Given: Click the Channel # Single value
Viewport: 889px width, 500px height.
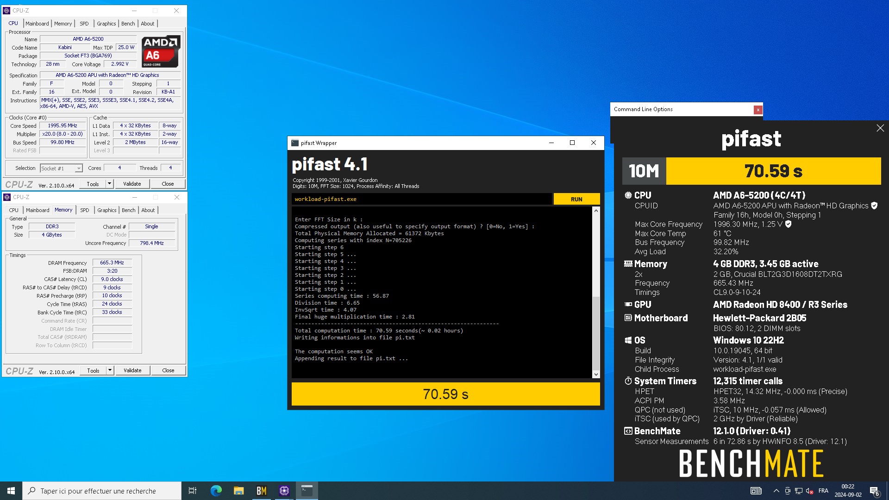Looking at the screenshot, I should (151, 226).
